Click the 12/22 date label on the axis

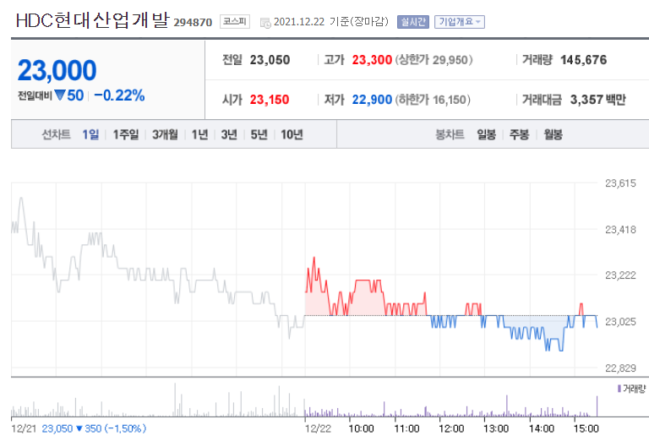[318, 428]
